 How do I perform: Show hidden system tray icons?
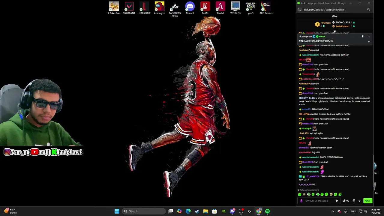pos(333,211)
